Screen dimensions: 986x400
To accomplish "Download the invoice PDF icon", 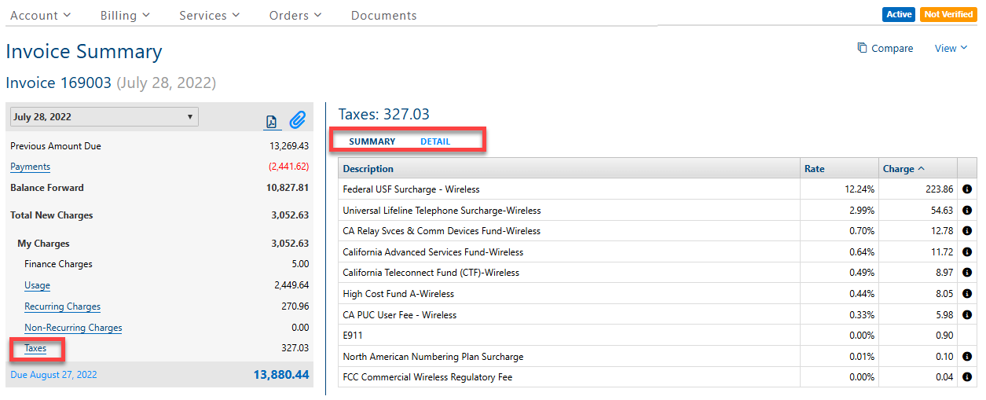I will coord(271,122).
